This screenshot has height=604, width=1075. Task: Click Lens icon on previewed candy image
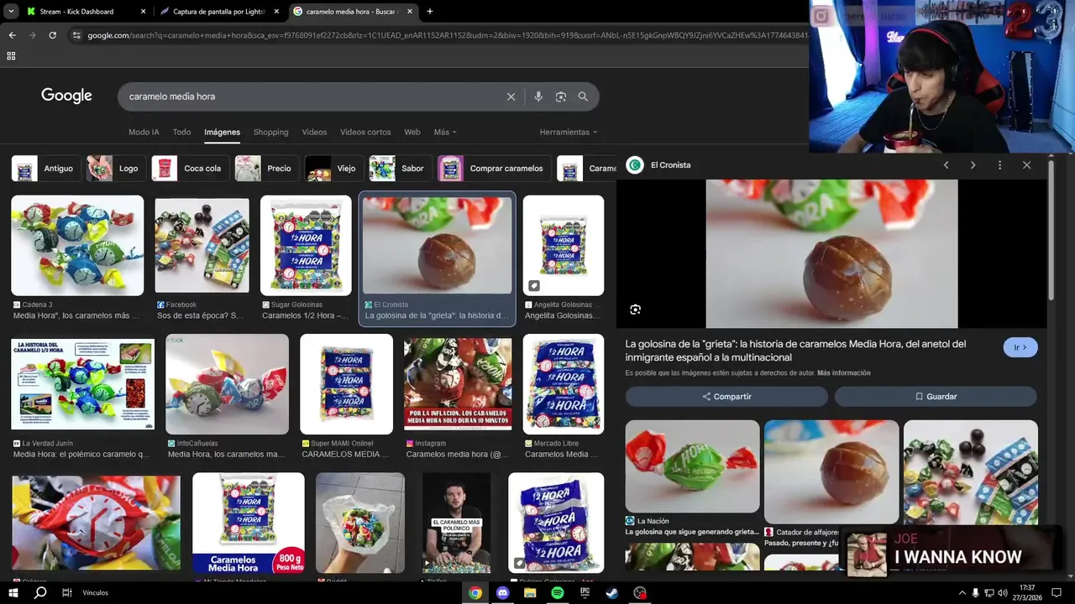(x=636, y=310)
